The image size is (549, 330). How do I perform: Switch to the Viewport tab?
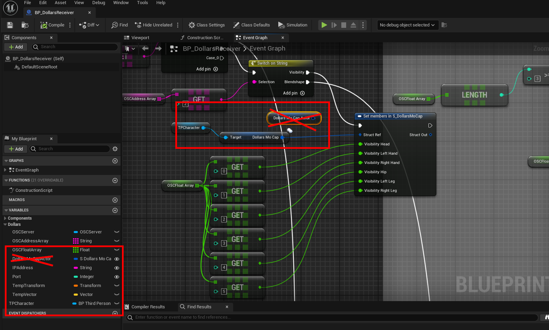(140, 38)
